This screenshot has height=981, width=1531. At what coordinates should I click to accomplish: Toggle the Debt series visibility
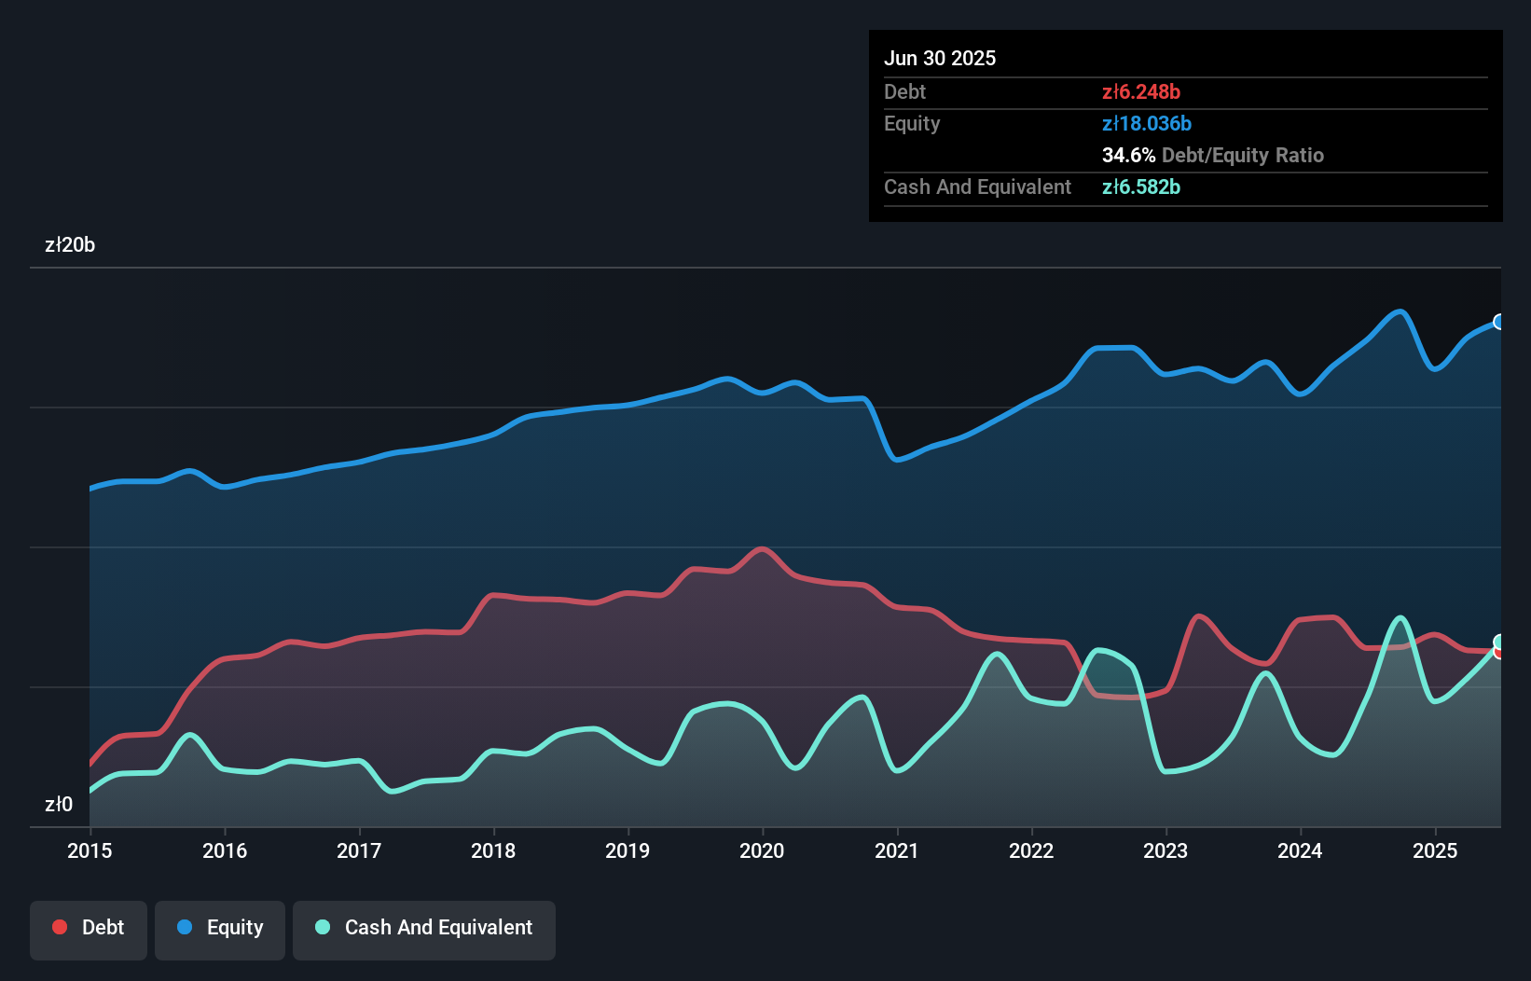point(89,928)
